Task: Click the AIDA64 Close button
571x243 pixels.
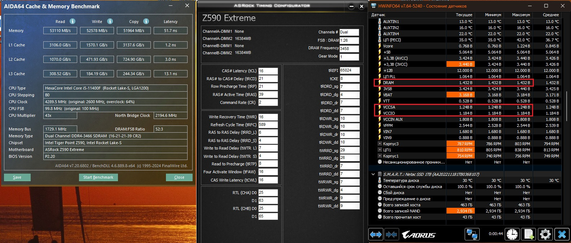Action: pos(179,177)
